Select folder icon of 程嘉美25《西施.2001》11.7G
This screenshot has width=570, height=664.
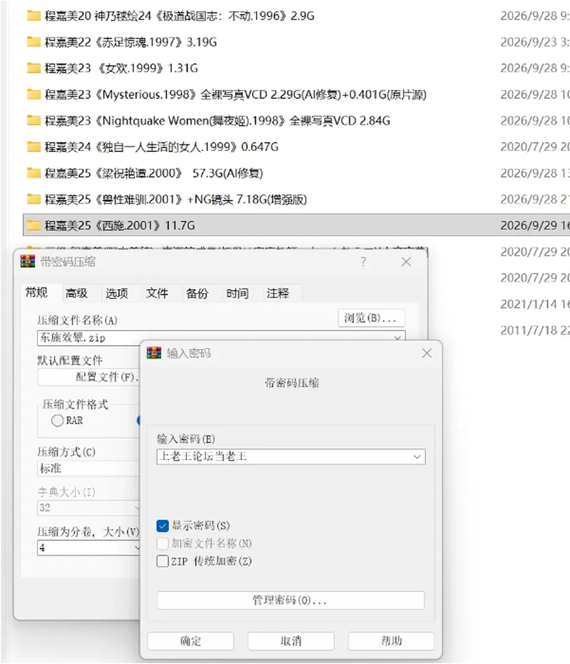click(x=33, y=225)
